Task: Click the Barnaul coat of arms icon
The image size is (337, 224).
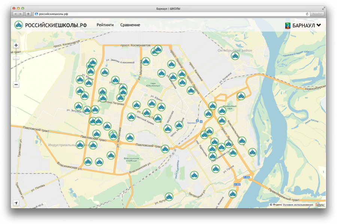Action: click(x=288, y=25)
